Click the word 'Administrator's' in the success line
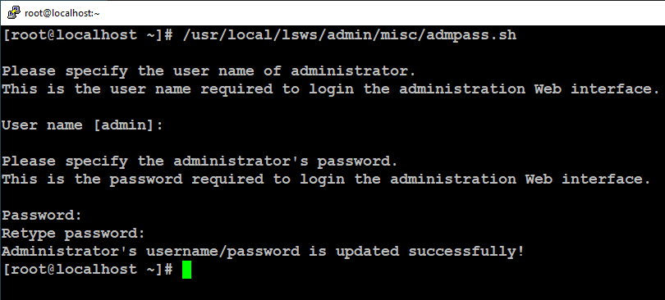The height and width of the screenshot is (300, 665). click(70, 252)
